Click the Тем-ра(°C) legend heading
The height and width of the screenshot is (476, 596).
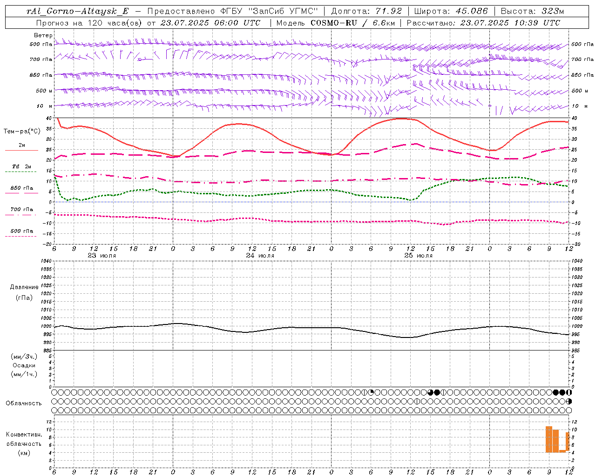click(22, 131)
